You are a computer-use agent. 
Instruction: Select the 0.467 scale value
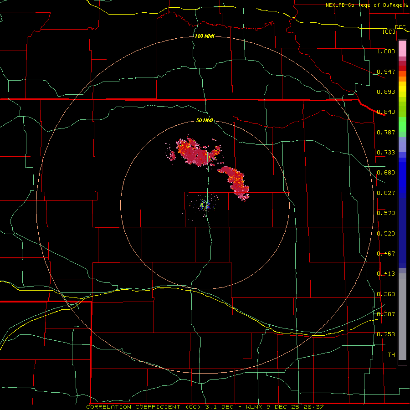click(386, 254)
